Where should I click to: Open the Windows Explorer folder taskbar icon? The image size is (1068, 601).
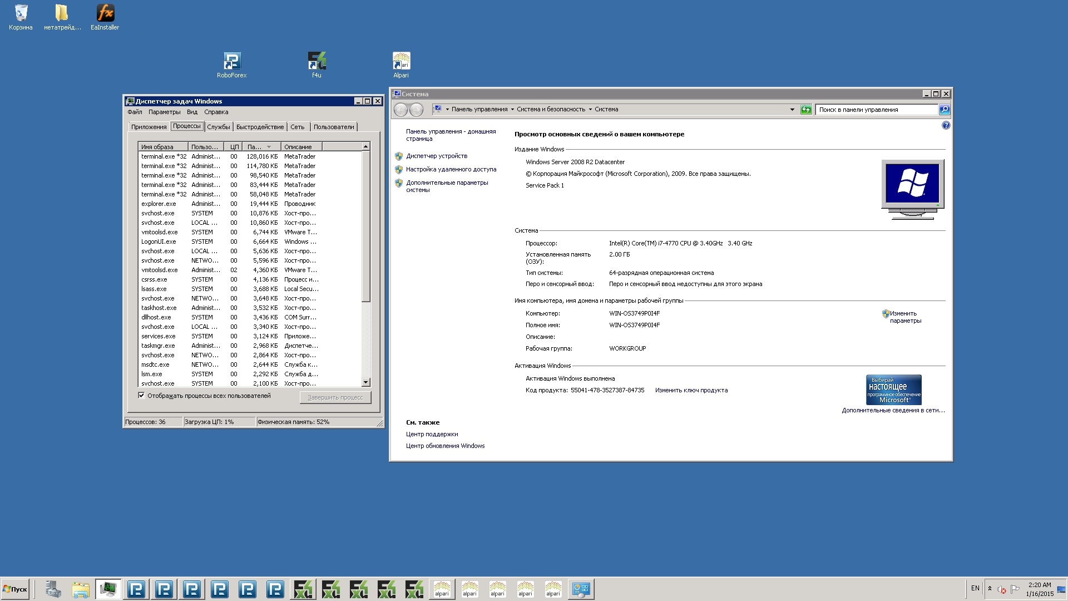(x=81, y=589)
